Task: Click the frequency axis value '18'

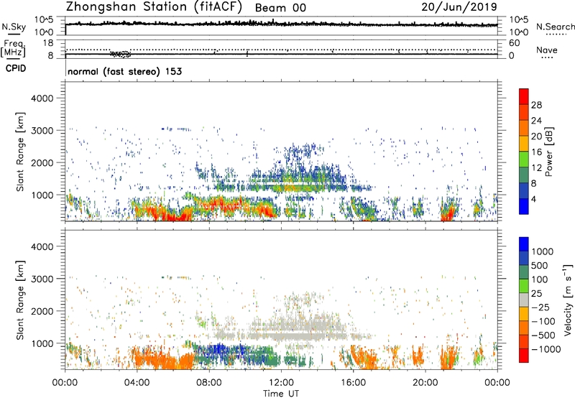Action: [x=48, y=43]
